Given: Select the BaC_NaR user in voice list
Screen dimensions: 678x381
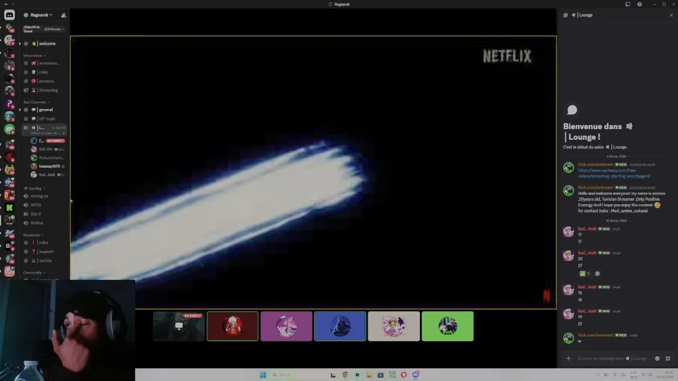Looking at the screenshot, I should pyautogui.click(x=48, y=175).
